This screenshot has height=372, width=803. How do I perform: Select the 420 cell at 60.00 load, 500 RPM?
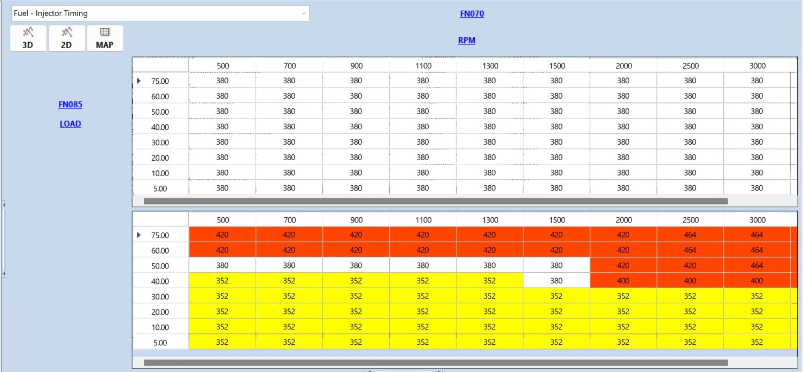(222, 250)
